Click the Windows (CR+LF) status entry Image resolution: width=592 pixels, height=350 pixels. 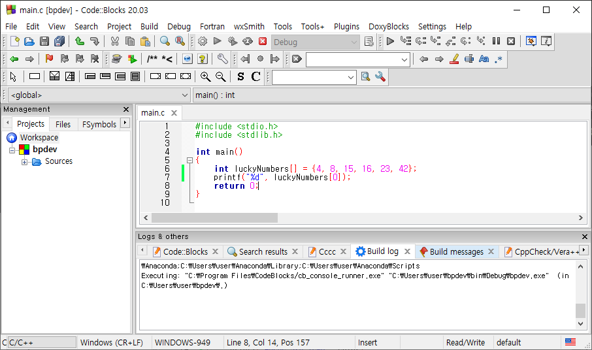(x=111, y=342)
